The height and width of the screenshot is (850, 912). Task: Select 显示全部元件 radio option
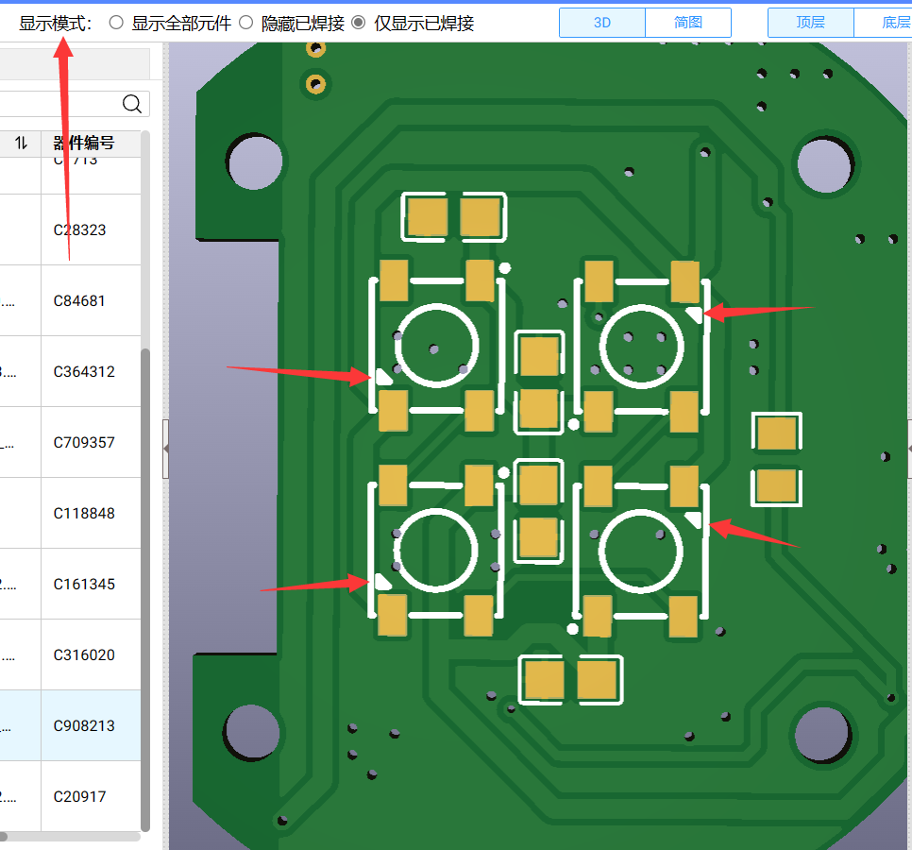click(116, 23)
